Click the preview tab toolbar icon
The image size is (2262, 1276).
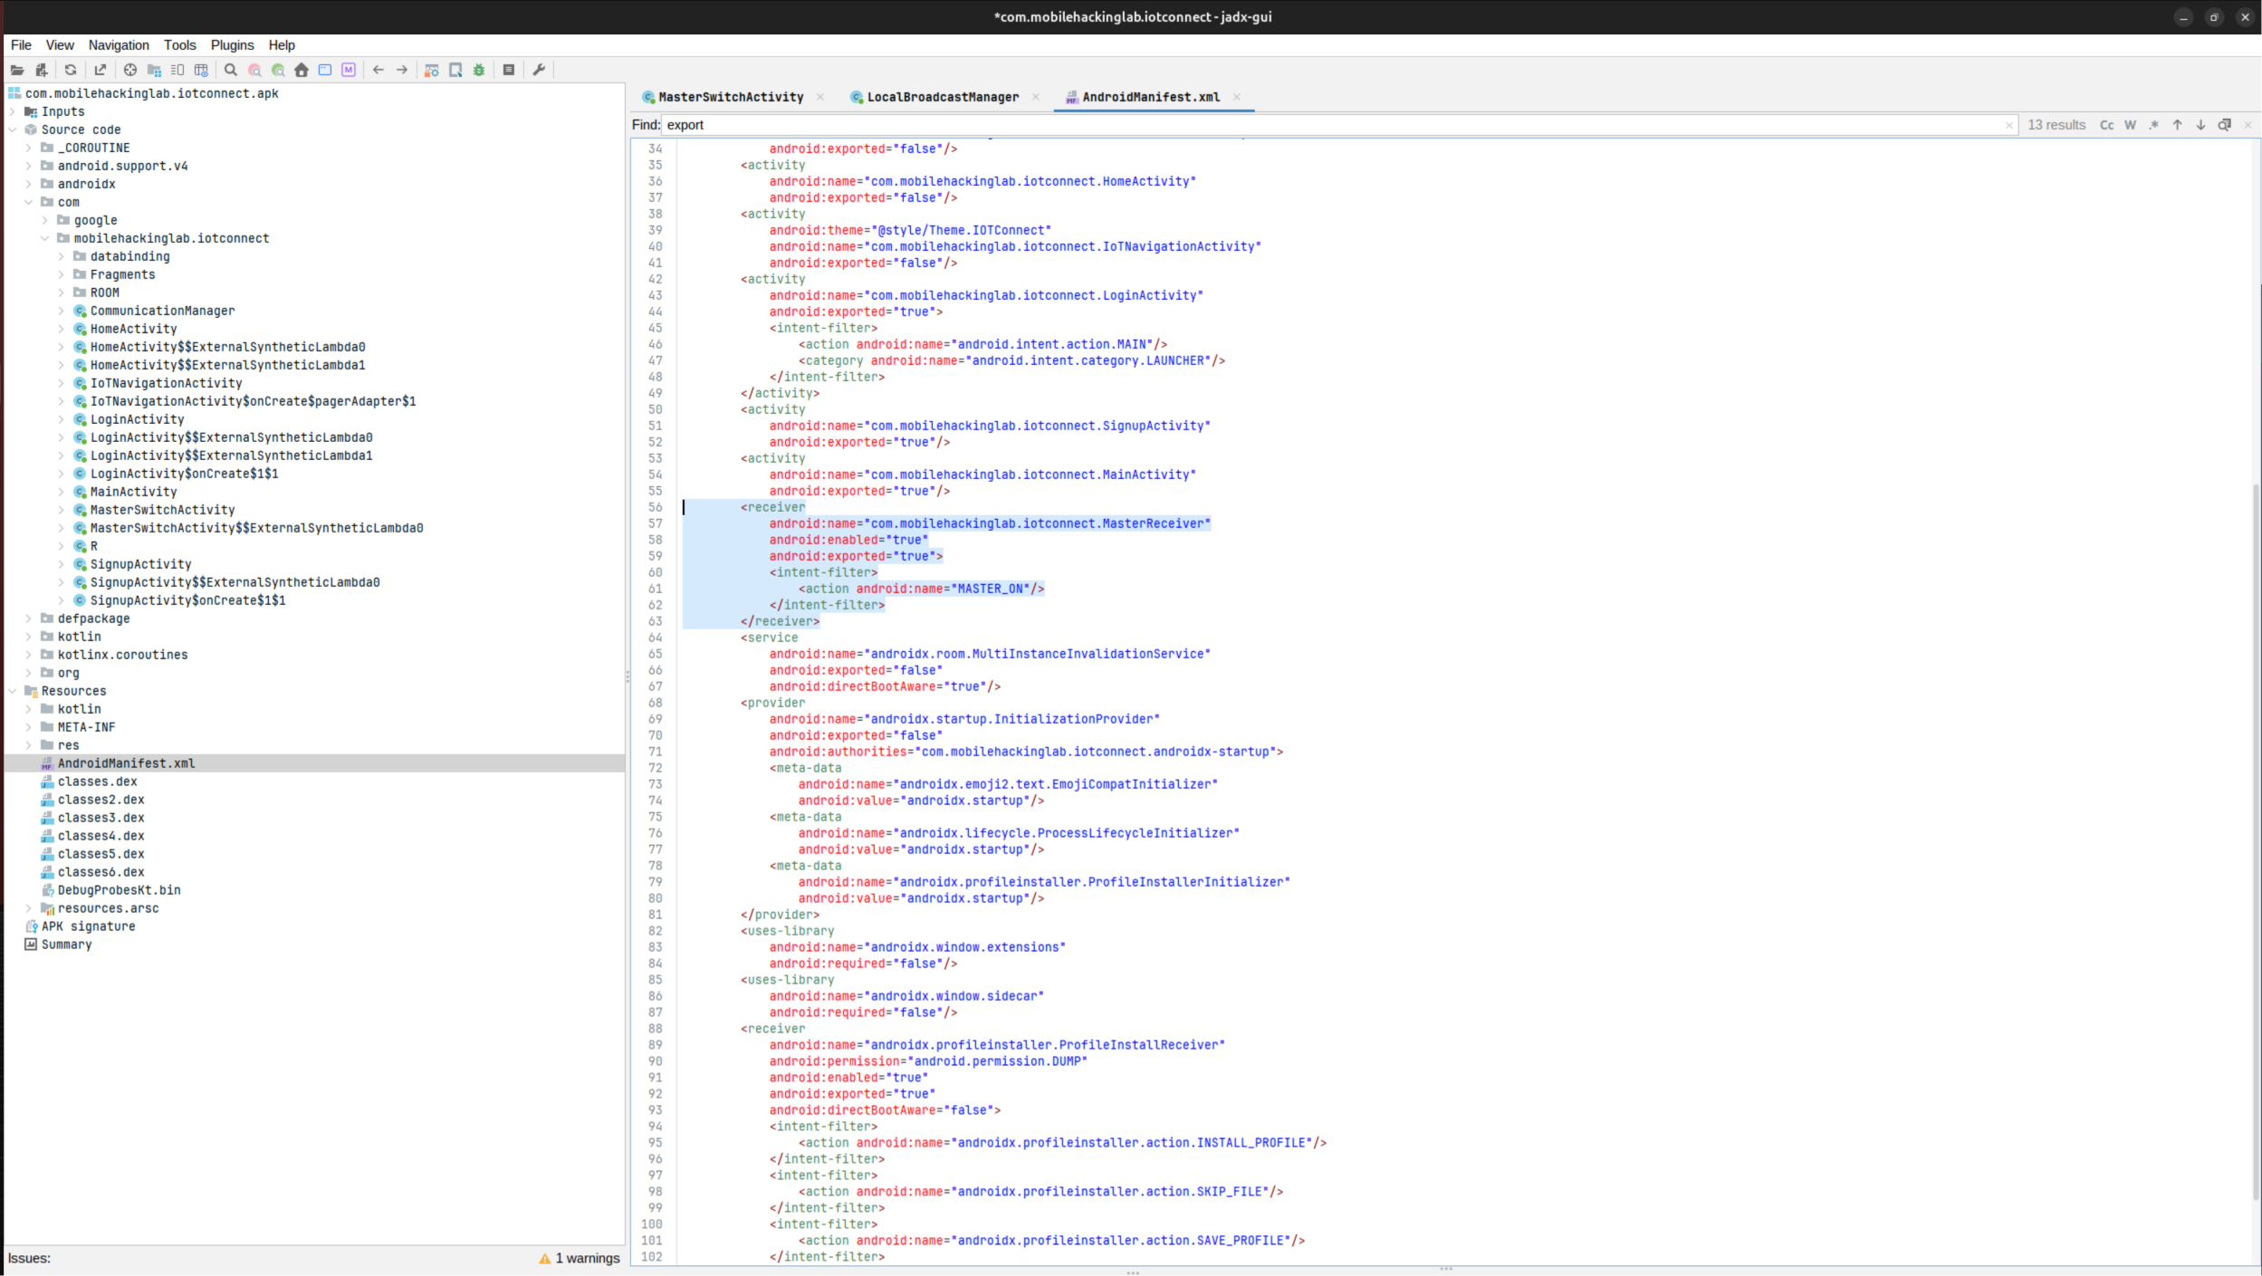coord(177,70)
